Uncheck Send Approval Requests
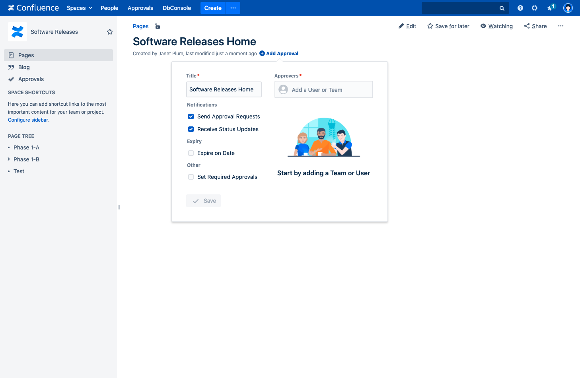The width and height of the screenshot is (580, 378). 191,116
